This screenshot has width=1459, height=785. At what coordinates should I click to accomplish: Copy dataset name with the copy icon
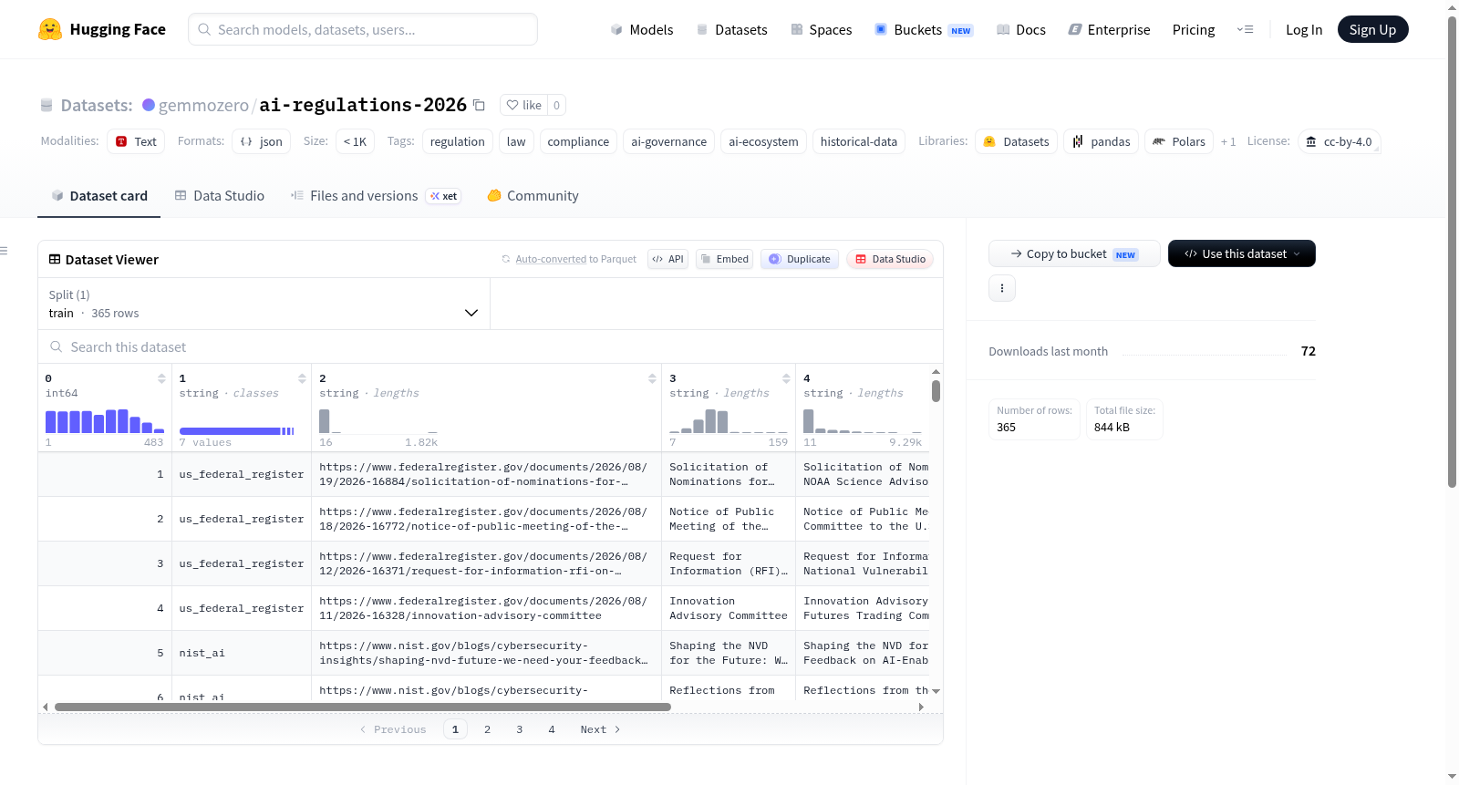pos(479,106)
